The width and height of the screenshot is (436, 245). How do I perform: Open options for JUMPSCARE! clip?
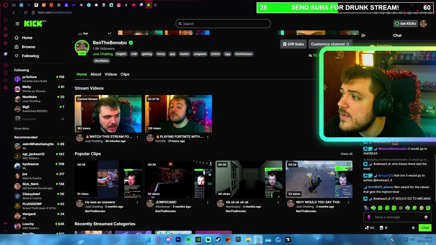click(208, 202)
